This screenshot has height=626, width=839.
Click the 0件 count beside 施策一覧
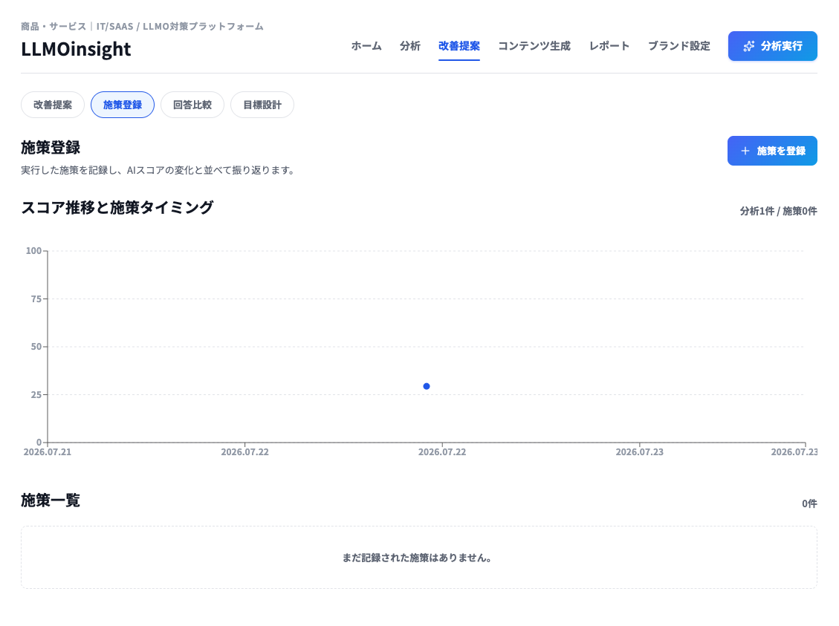tap(809, 503)
